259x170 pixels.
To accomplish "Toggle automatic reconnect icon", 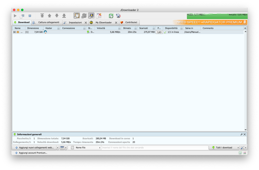I will click(x=84, y=16).
